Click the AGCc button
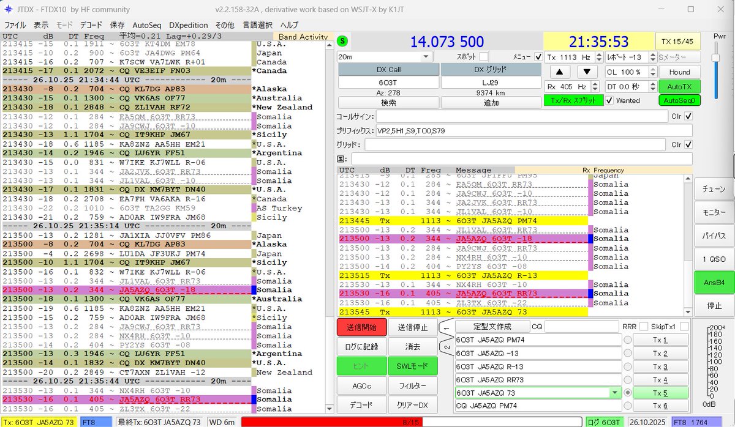 (x=361, y=386)
